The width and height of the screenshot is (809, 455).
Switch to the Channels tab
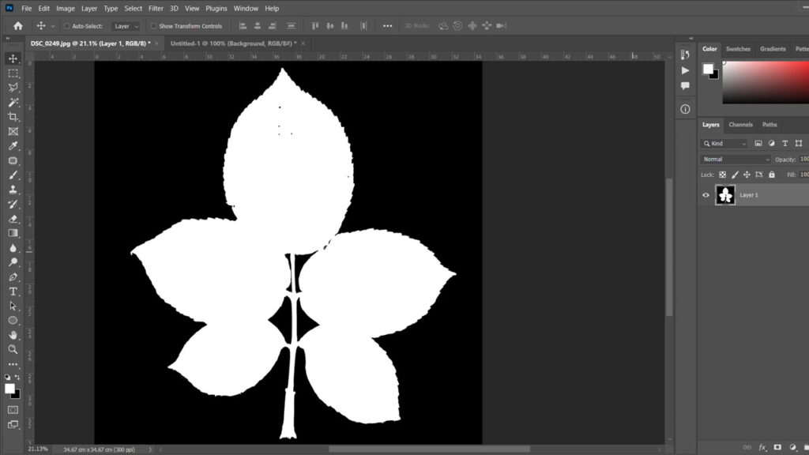click(x=741, y=125)
